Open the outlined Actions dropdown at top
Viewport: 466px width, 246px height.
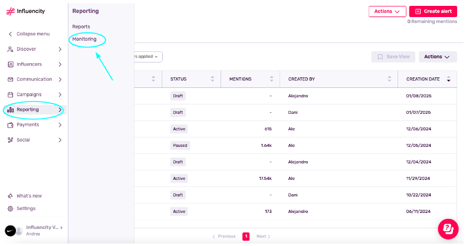[x=387, y=11]
